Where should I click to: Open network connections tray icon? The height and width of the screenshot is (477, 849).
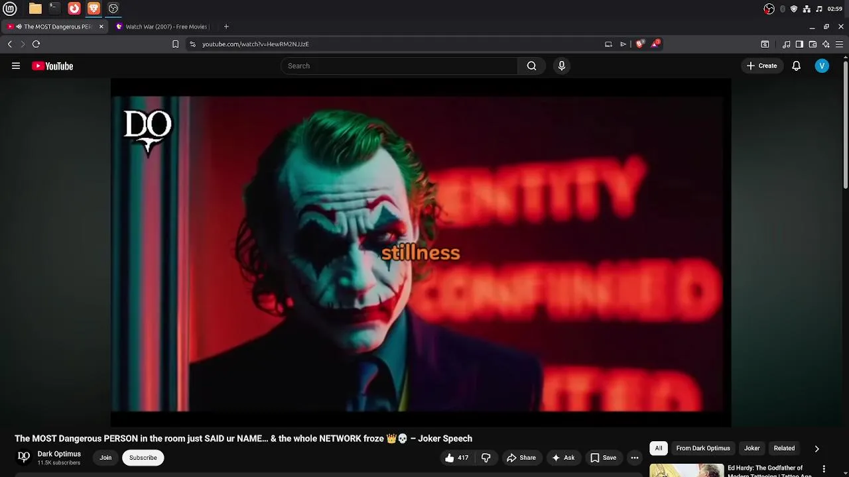click(x=807, y=9)
